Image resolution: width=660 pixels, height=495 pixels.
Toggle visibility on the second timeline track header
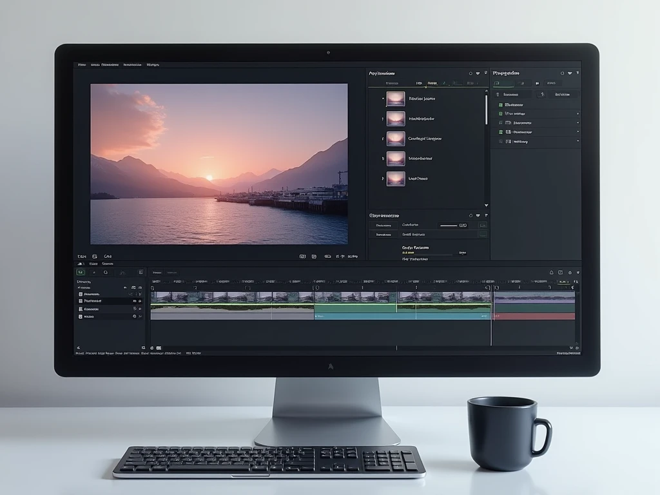135,301
